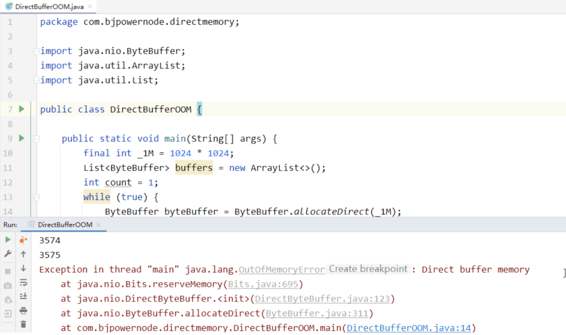Screen dimensions: 566x335
Task: Click line number 10 in gutter
Action: pyautogui.click(x=8, y=153)
